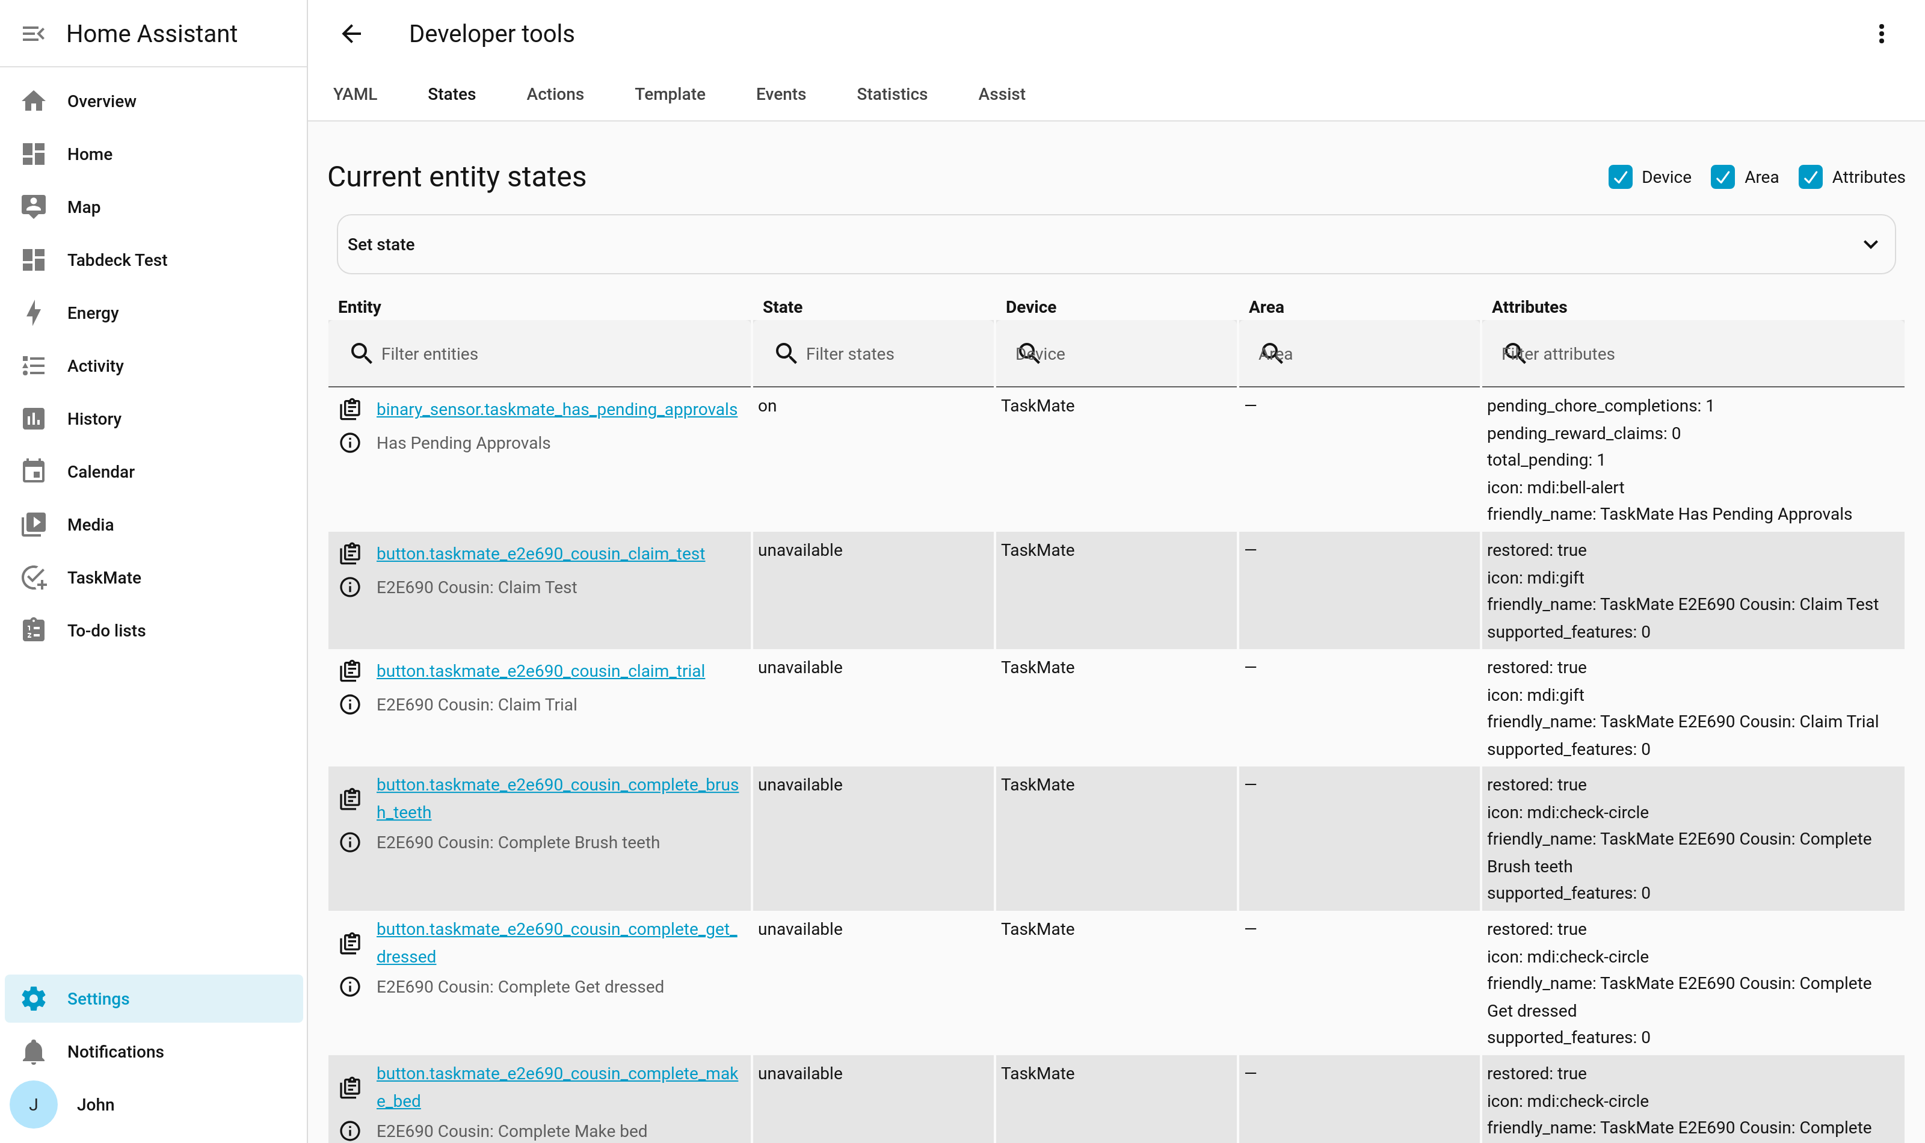The height and width of the screenshot is (1143, 1925).
Task: Focus the Filter states field
Action: tap(872, 354)
